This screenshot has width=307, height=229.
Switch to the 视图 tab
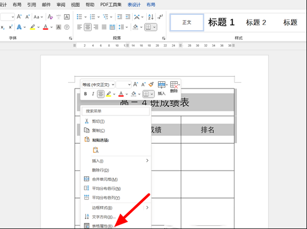tap(75, 5)
